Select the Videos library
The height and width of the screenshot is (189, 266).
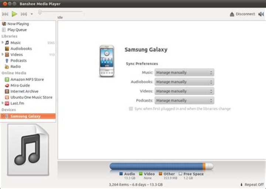tap(17, 55)
